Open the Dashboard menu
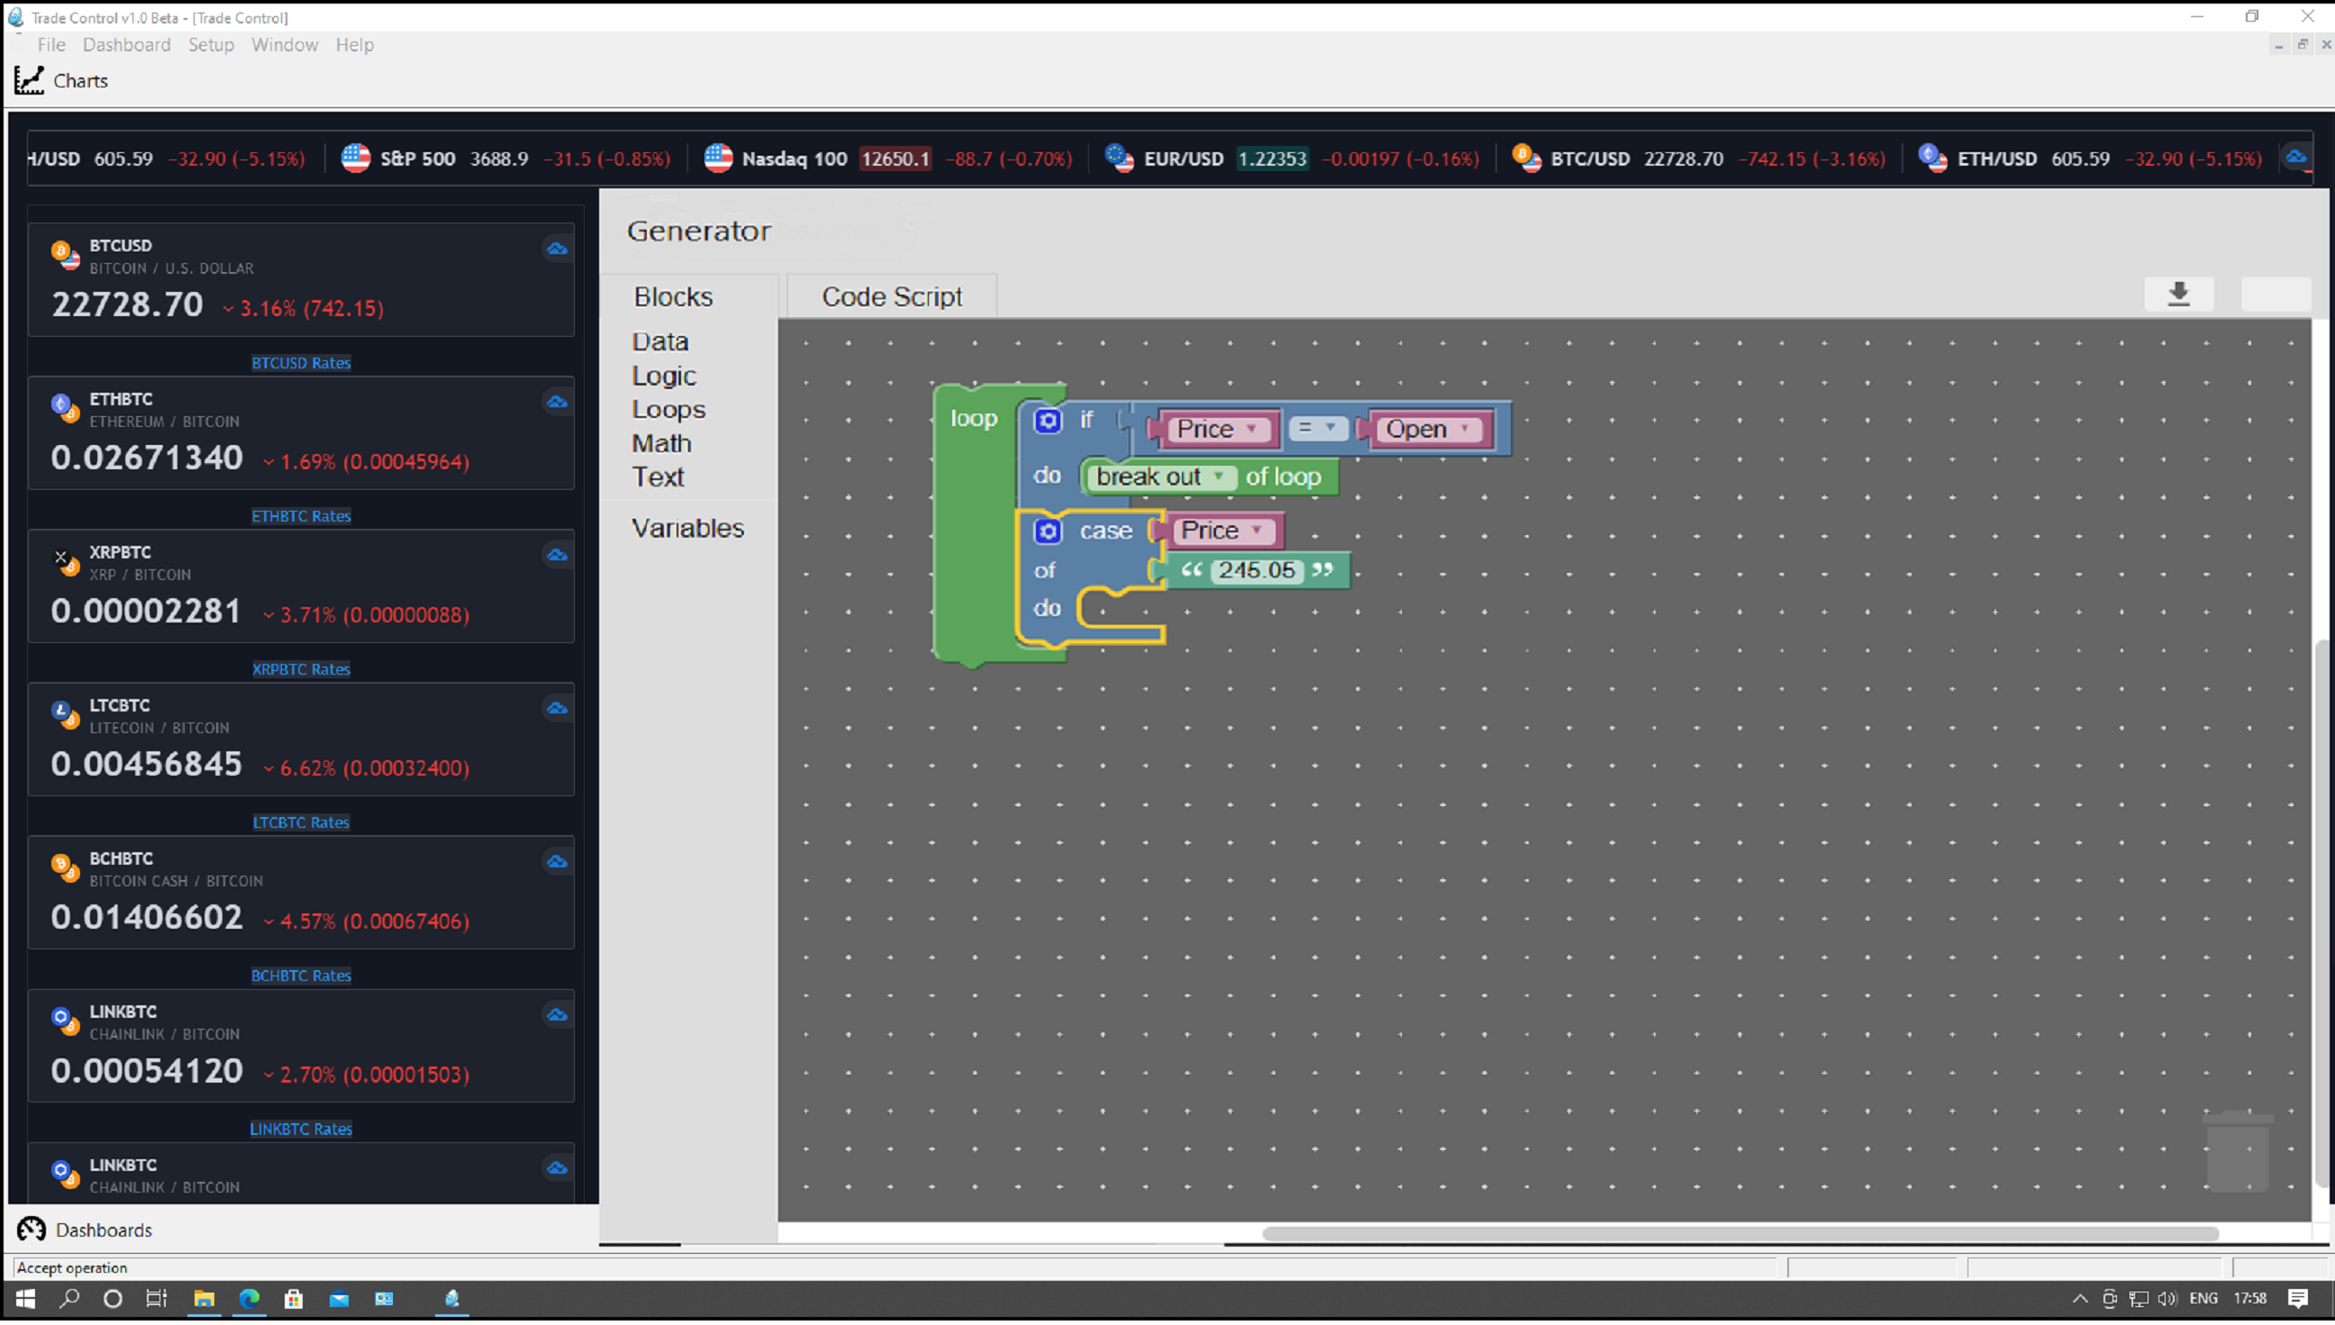 click(126, 45)
